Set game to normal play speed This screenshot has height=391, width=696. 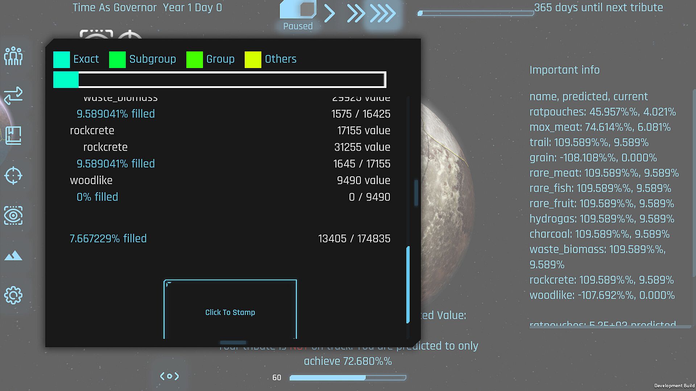[329, 14]
